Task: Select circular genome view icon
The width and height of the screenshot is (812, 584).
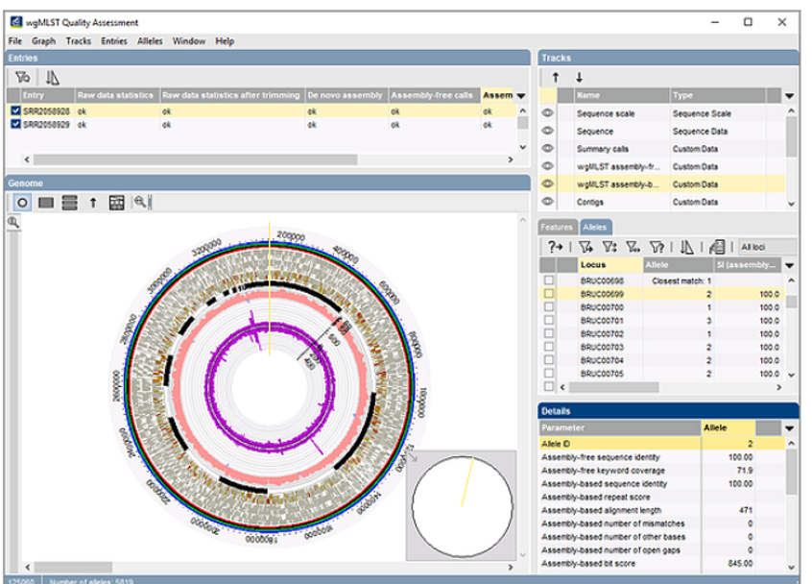Action: click(x=22, y=203)
